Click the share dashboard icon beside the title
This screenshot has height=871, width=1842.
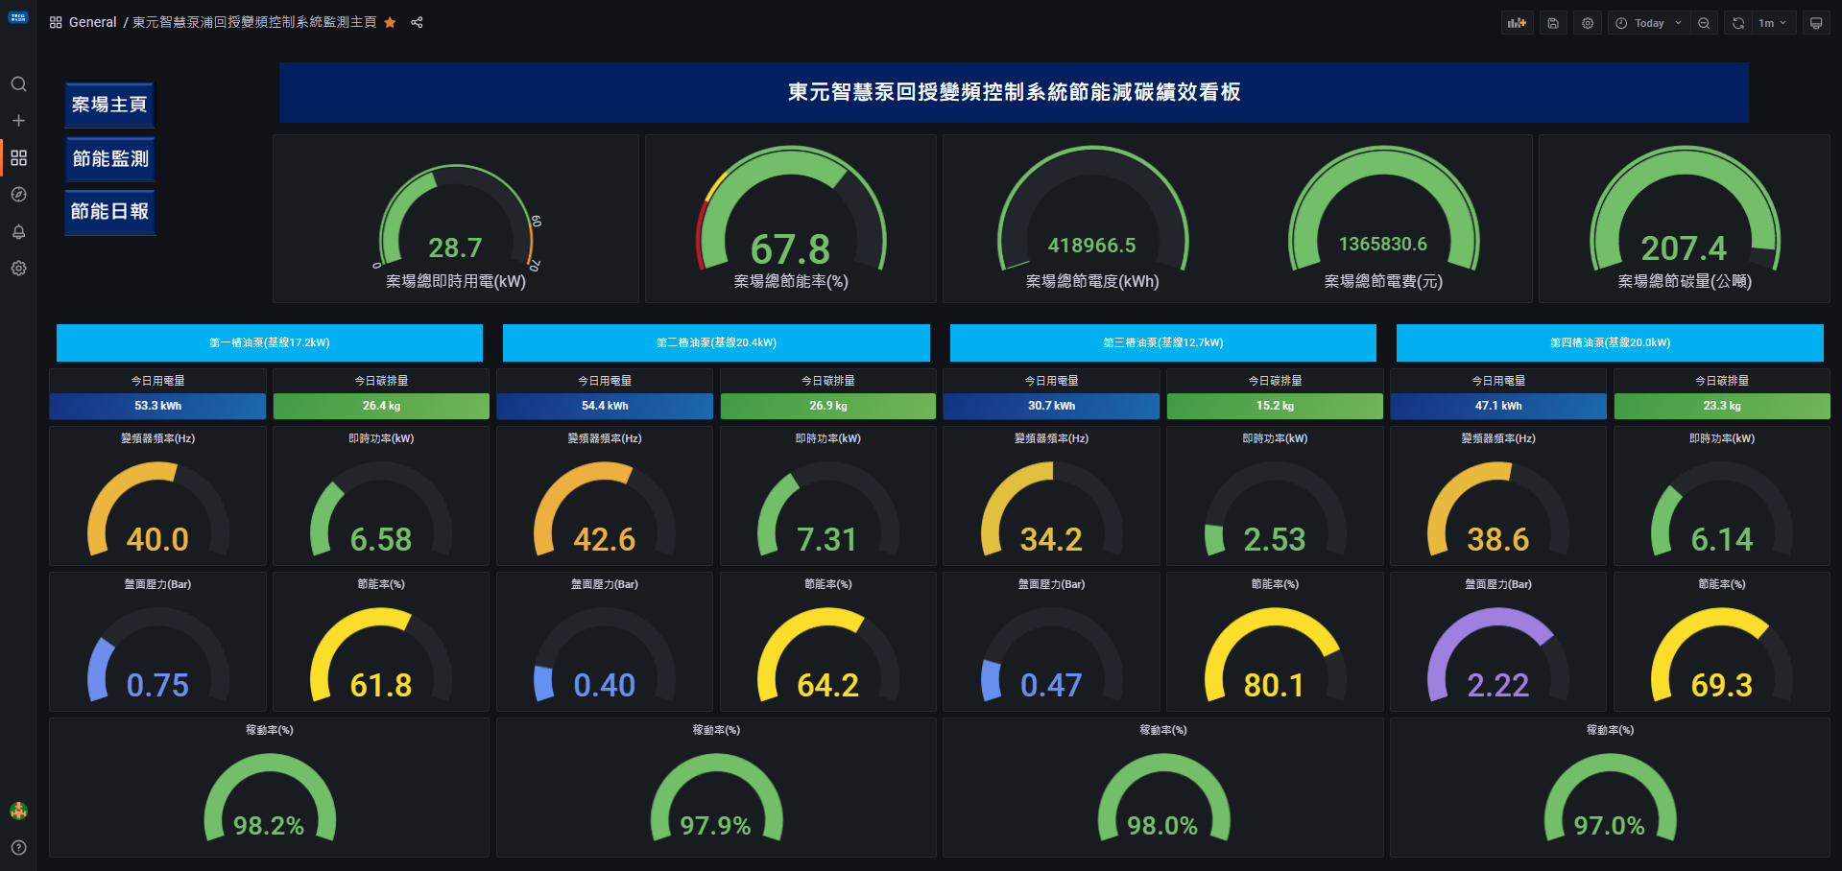[x=416, y=22]
